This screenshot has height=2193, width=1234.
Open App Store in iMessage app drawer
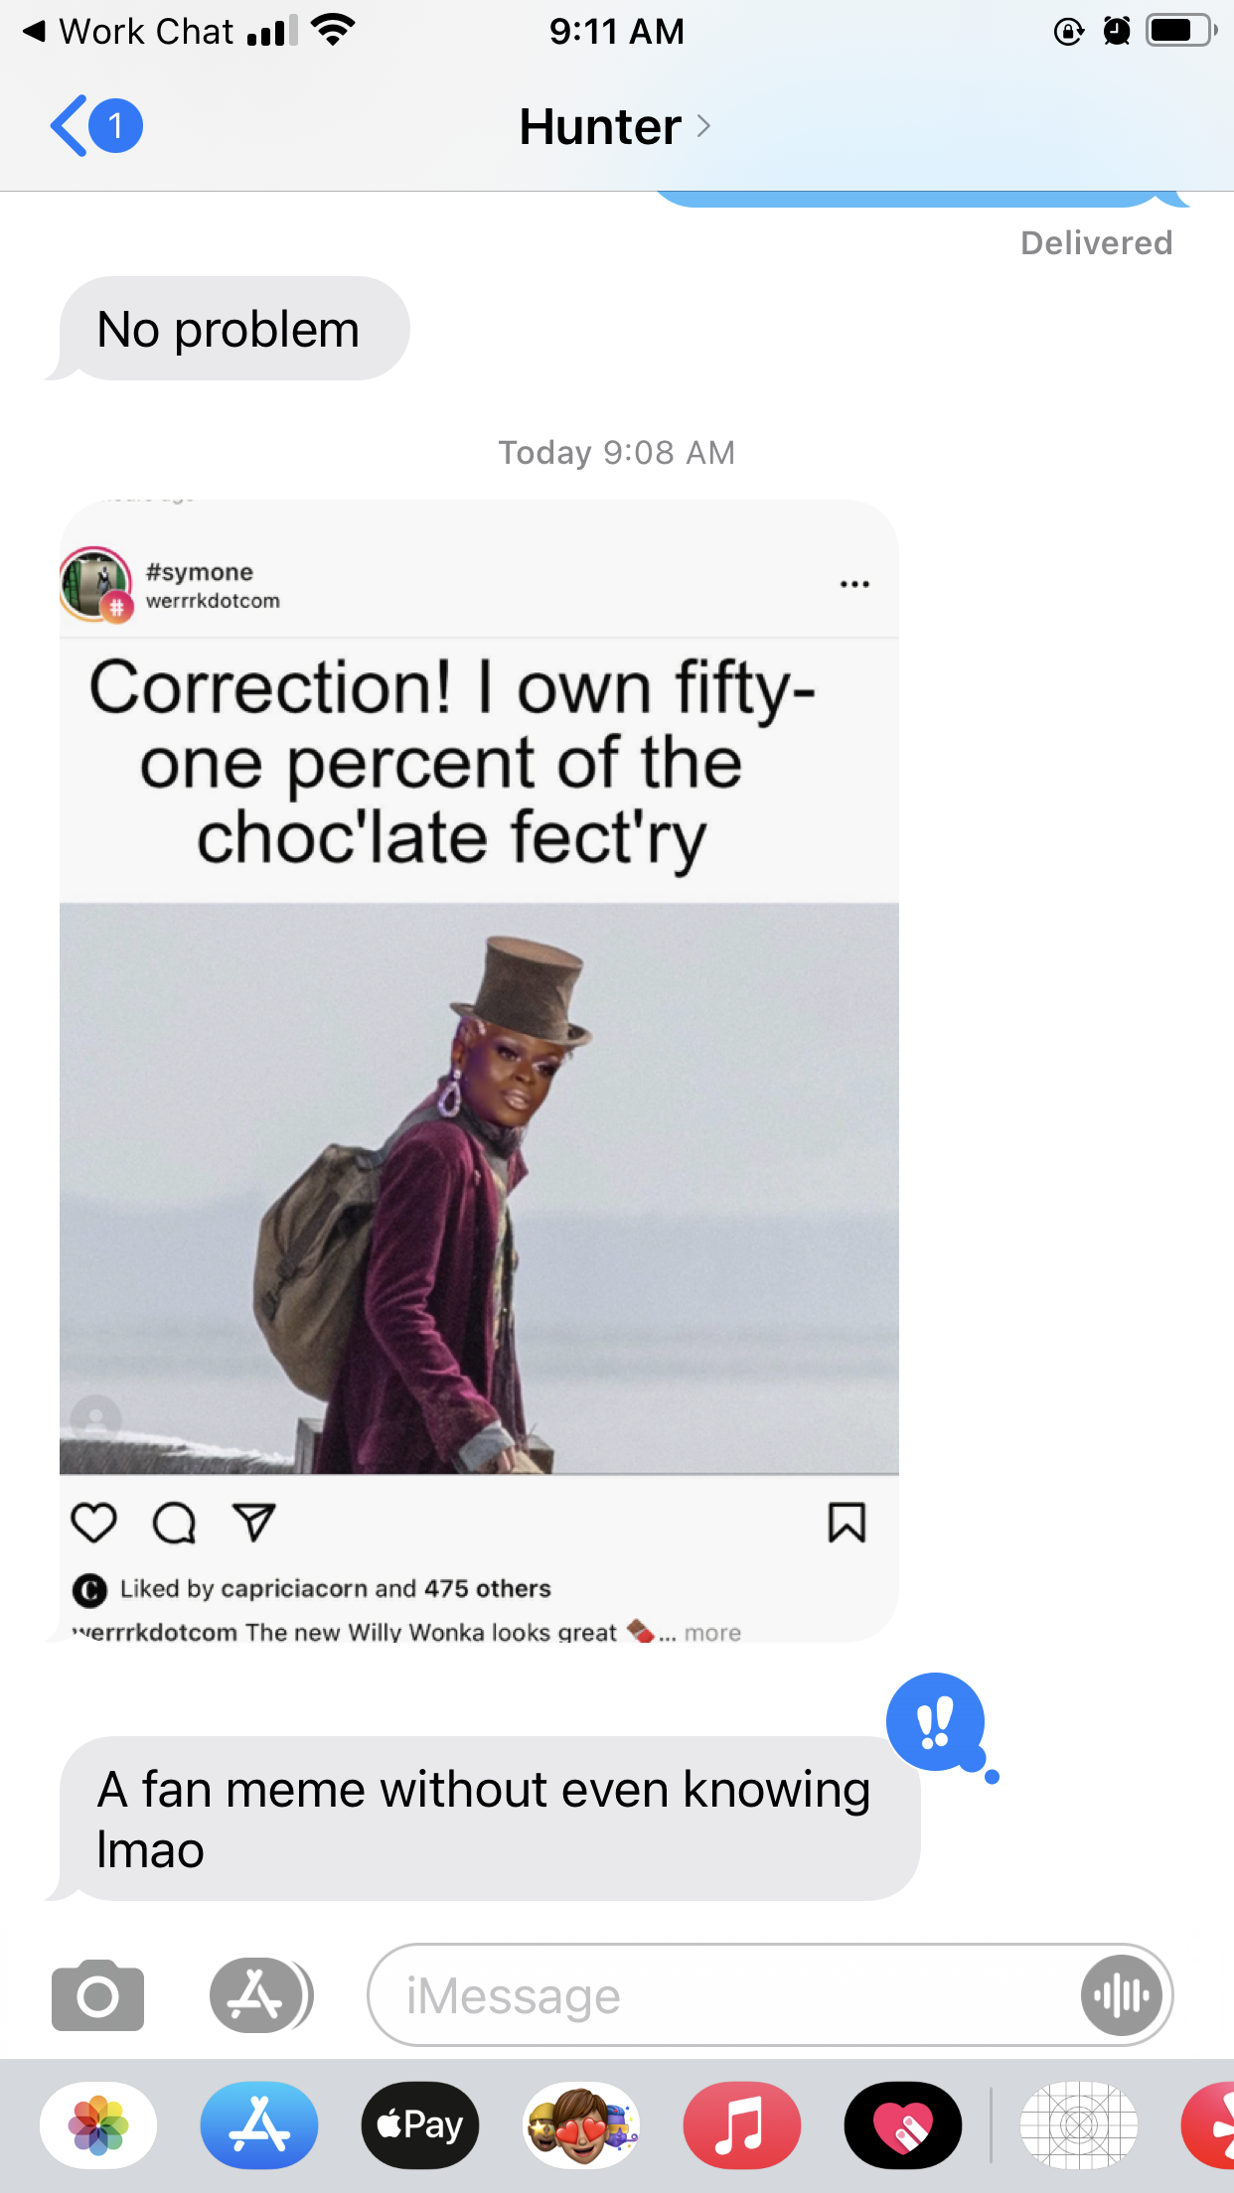259,2125
